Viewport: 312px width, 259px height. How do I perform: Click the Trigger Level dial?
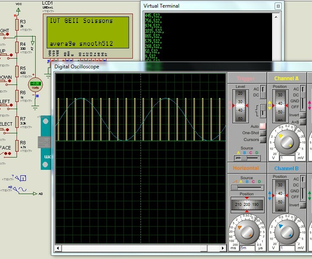point(241,106)
